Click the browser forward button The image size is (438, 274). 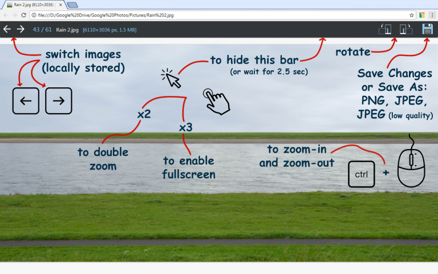click(14, 15)
